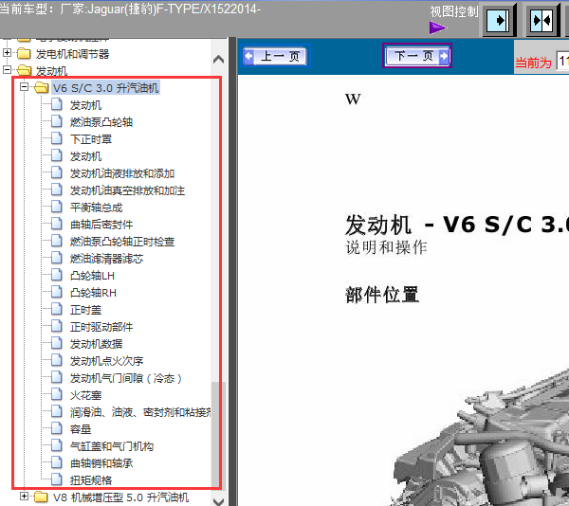Select the V8 机械增压型 5.0 folder icon
The height and width of the screenshot is (506, 569).
pyautogui.click(x=41, y=497)
